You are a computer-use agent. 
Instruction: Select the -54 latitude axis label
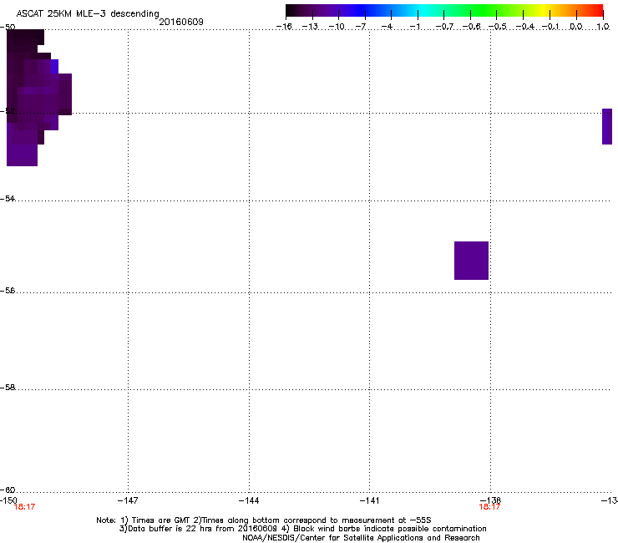point(8,199)
